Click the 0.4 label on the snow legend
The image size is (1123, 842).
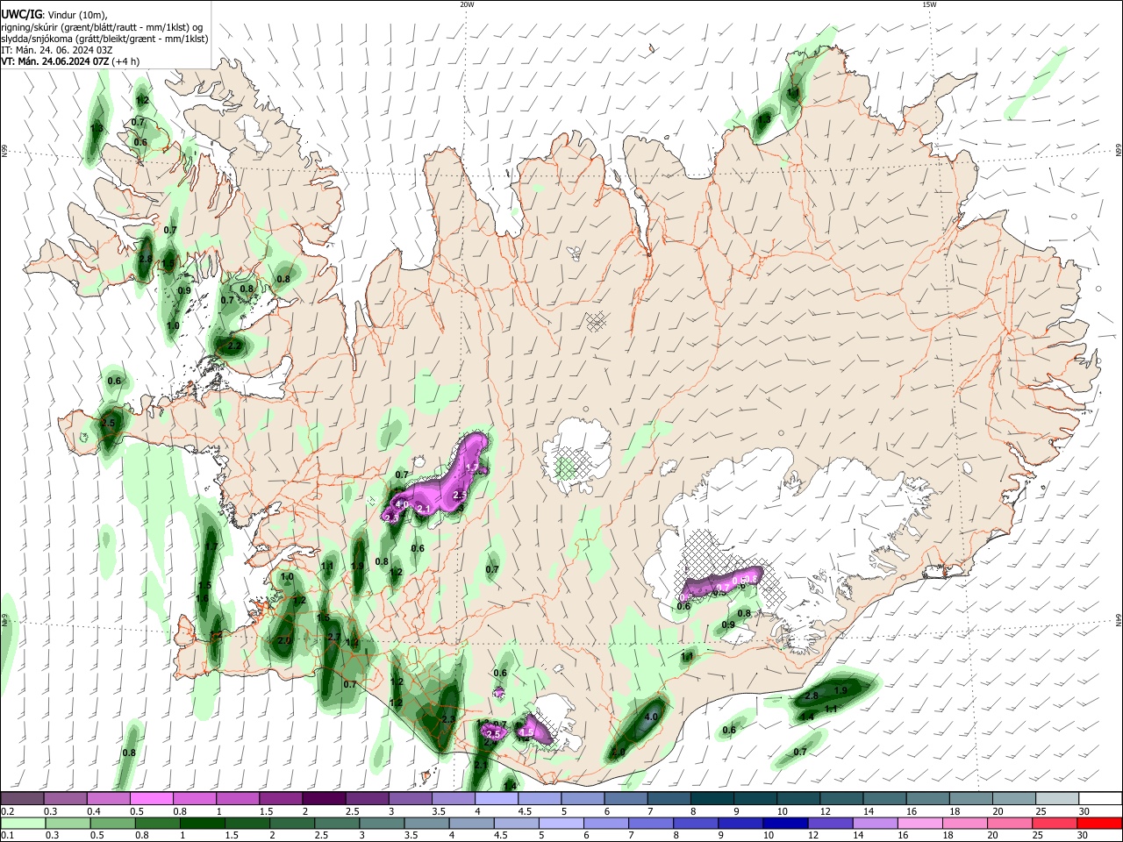[95, 811]
